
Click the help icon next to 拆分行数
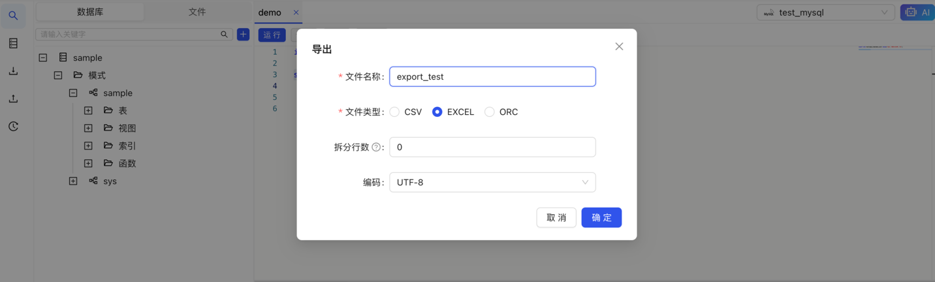tap(376, 148)
